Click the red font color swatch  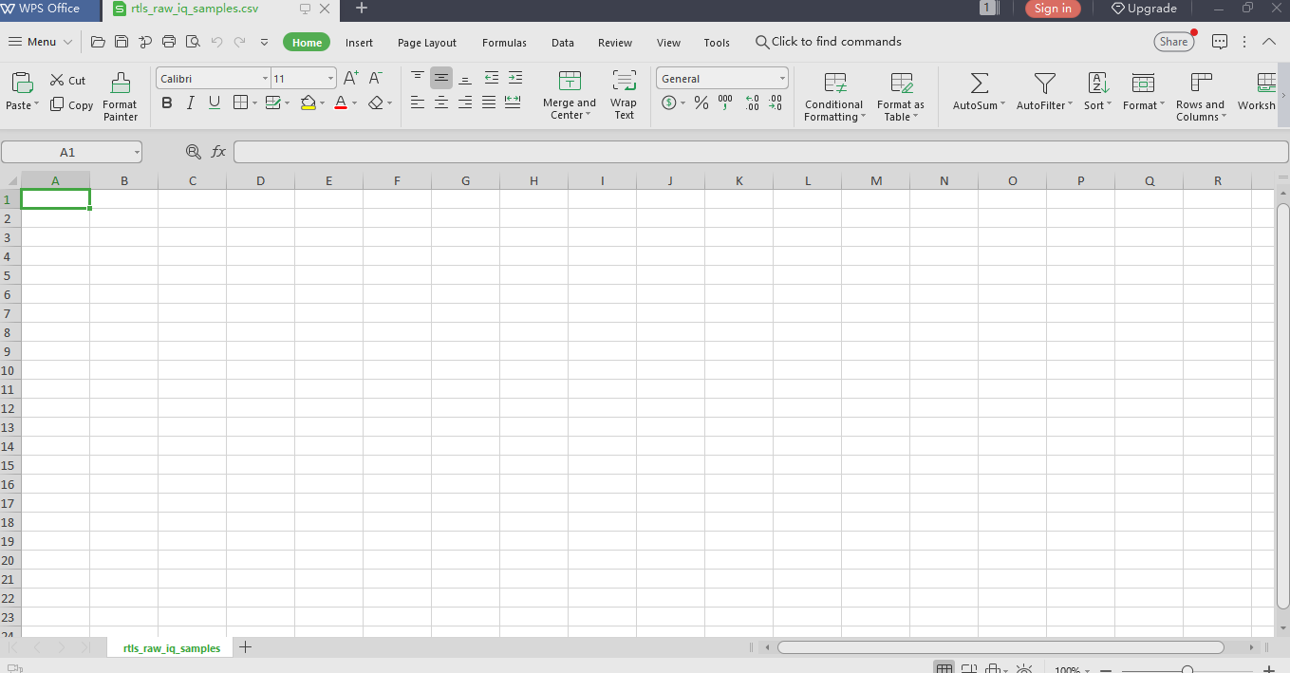tap(341, 103)
